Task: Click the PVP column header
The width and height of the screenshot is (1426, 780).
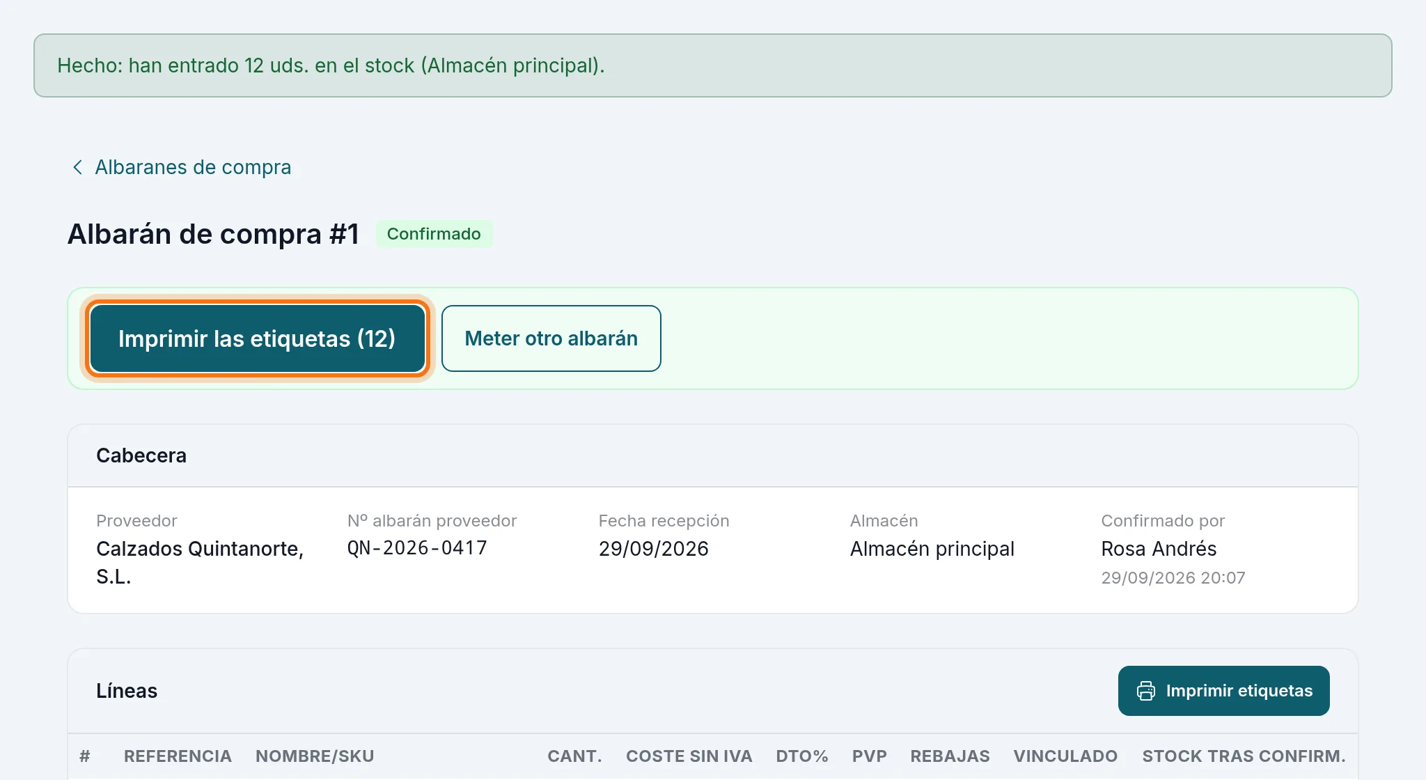Action: (x=869, y=756)
